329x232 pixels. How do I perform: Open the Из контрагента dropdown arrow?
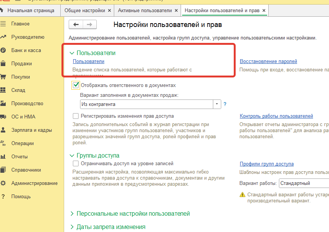(217, 104)
